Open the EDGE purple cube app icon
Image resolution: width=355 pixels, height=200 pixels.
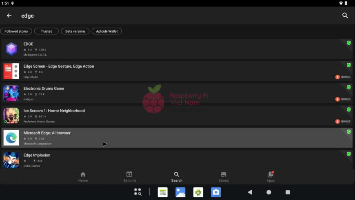tap(11, 49)
